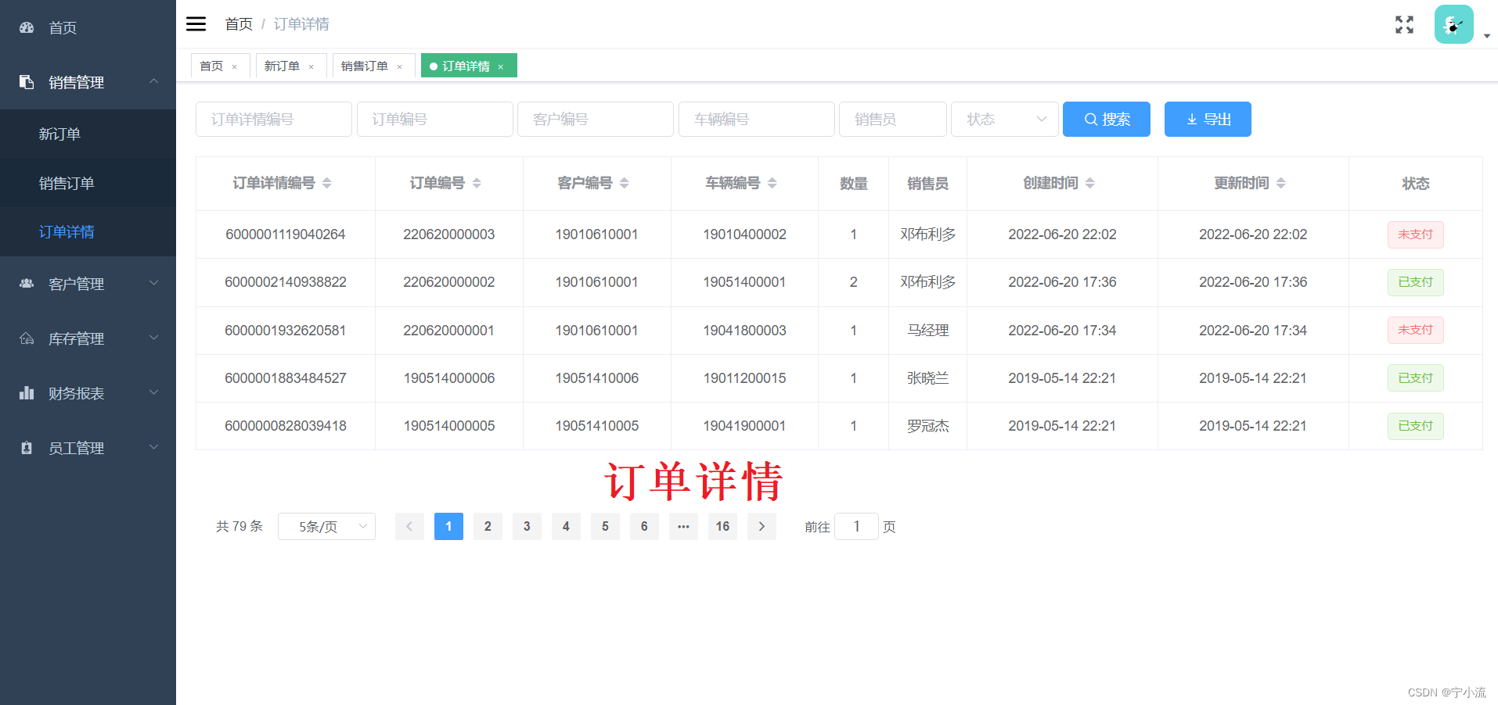1498x705 pixels.
Task: Expand the 客户管理 menu arrow
Action: point(154,283)
